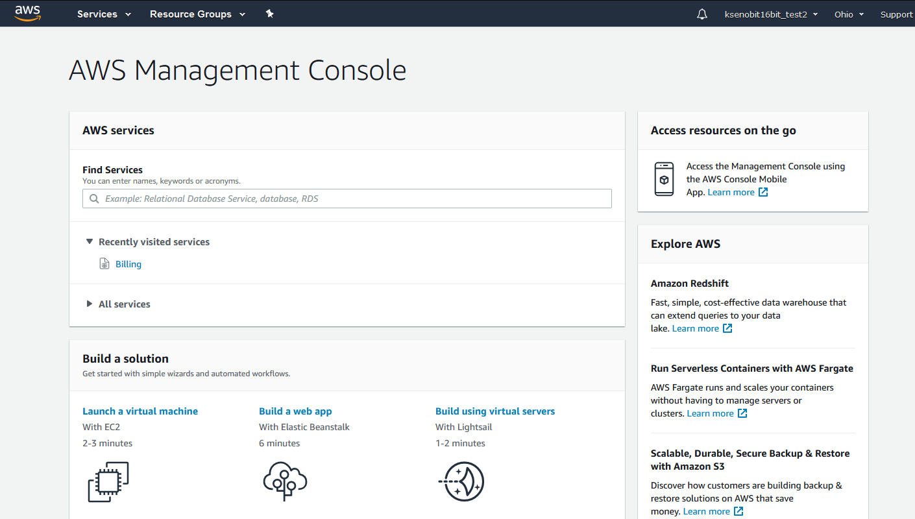Open the notifications bell icon
Screen dimensions: 915x519
[x=701, y=14]
